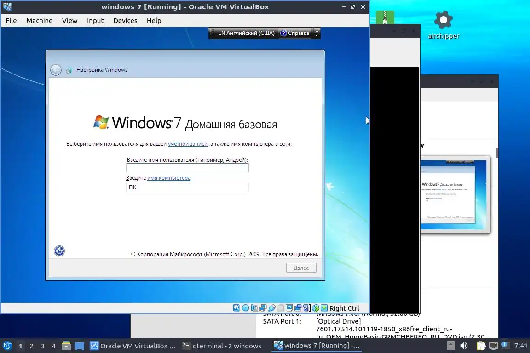Click the Windows setup title icon next to Настройка Windows
The width and height of the screenshot is (530, 353).
69,70
